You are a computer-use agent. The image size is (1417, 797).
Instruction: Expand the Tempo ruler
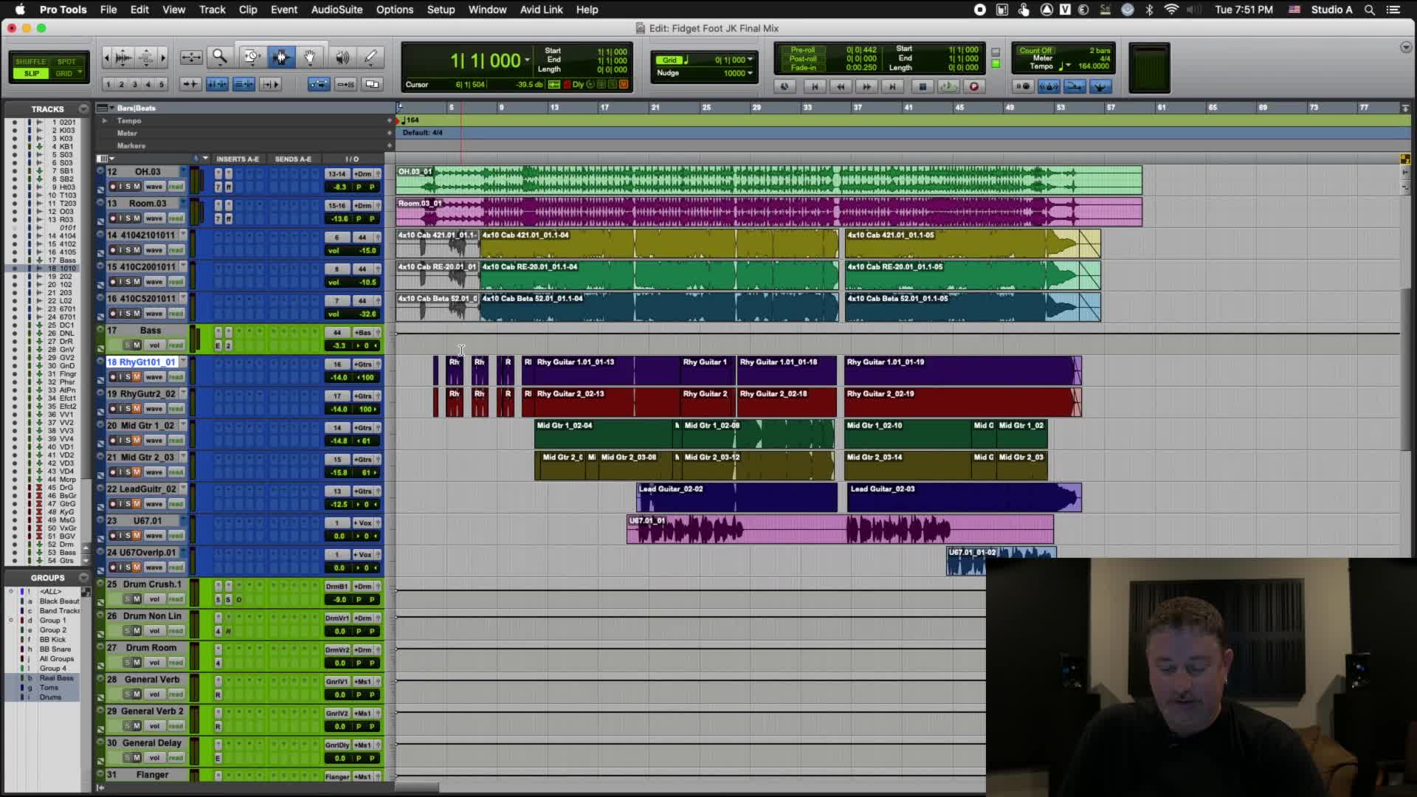pyautogui.click(x=105, y=120)
